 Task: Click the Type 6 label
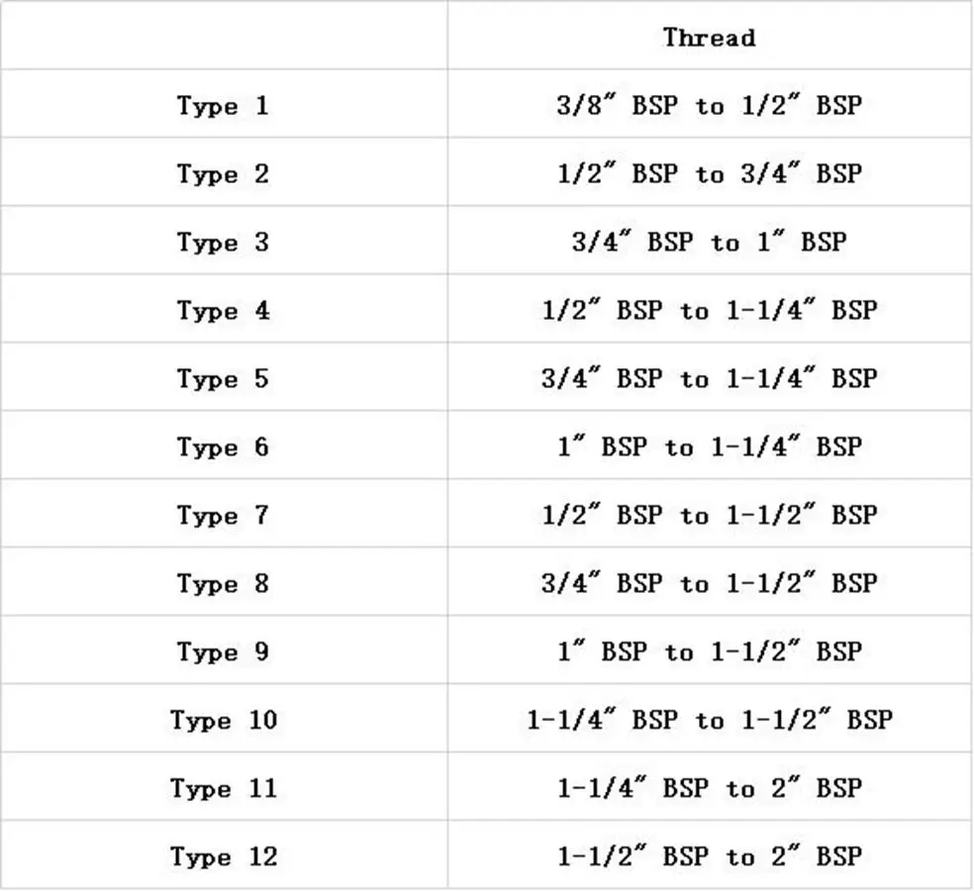click(x=223, y=447)
